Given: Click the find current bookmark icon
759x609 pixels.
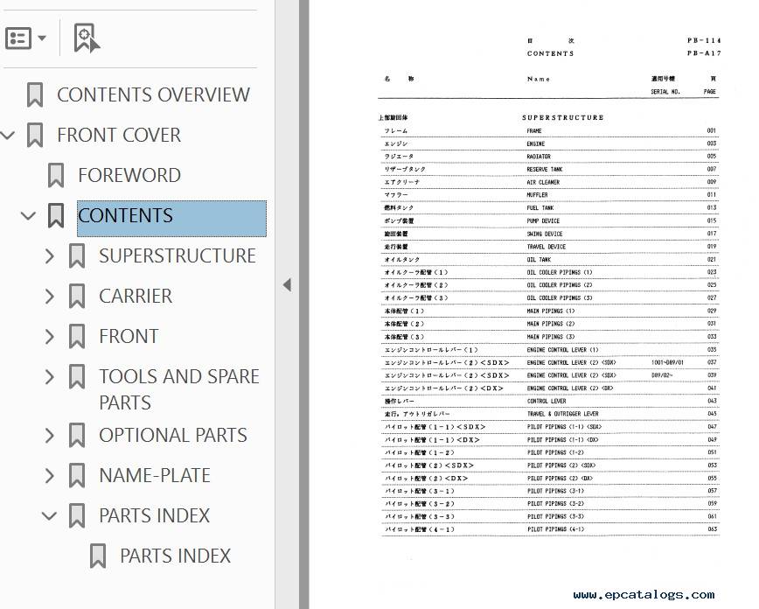Looking at the screenshot, I should tap(87, 38).
